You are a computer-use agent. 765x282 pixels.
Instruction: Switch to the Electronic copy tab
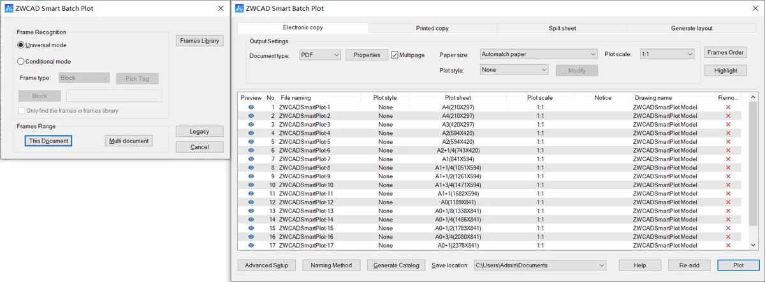click(303, 28)
